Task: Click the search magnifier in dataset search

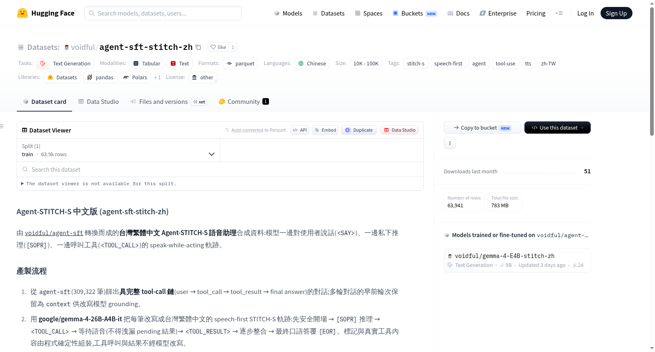Action: (x=25, y=169)
